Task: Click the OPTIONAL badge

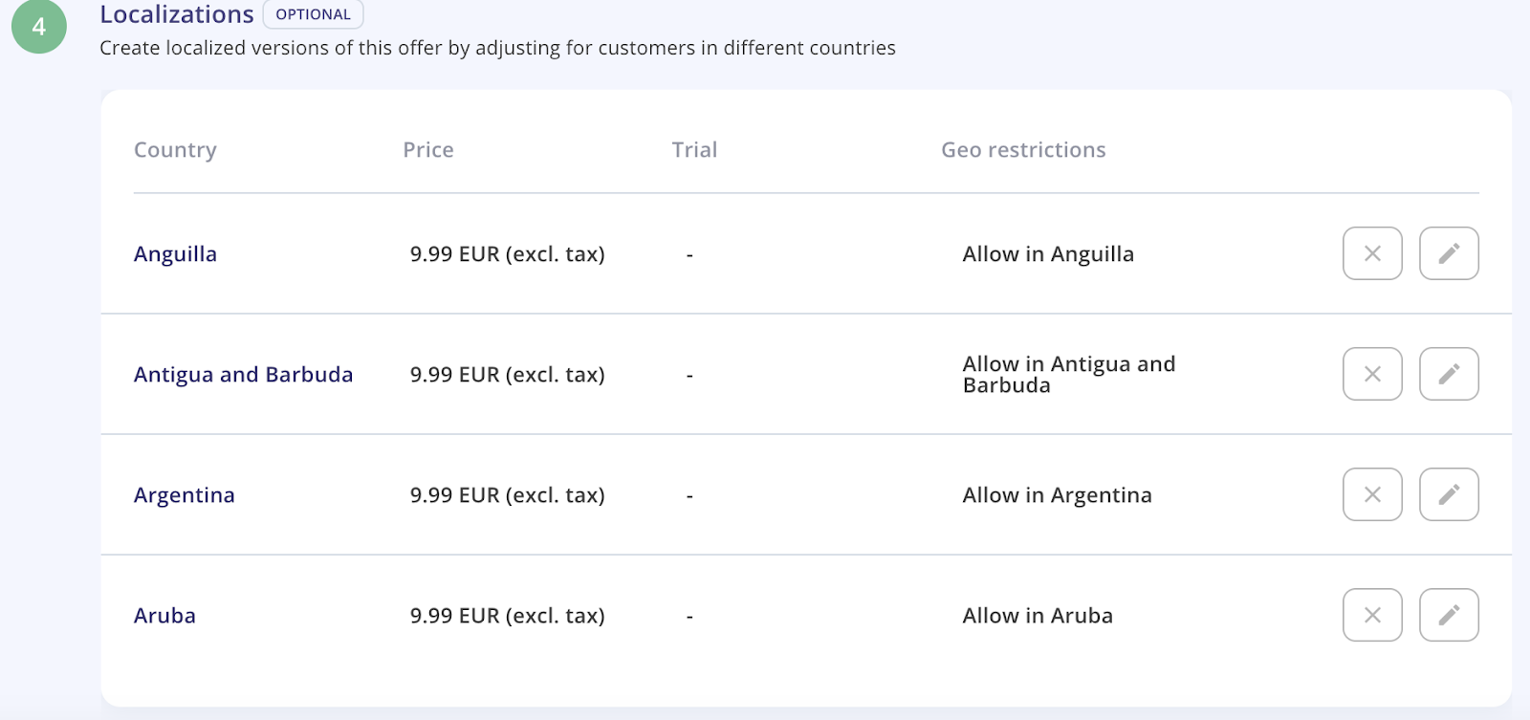Action: (x=313, y=14)
